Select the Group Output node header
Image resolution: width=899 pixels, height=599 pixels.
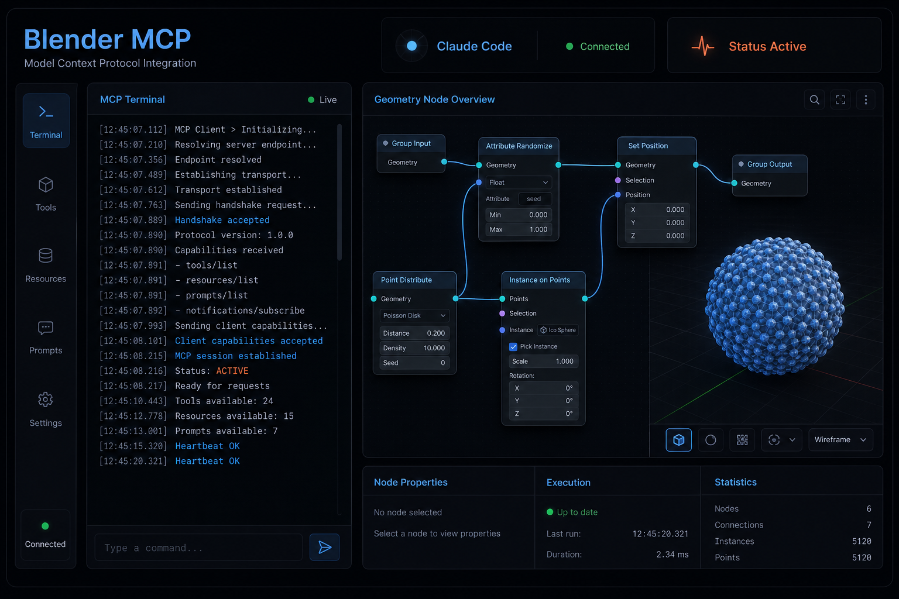[x=770, y=164]
